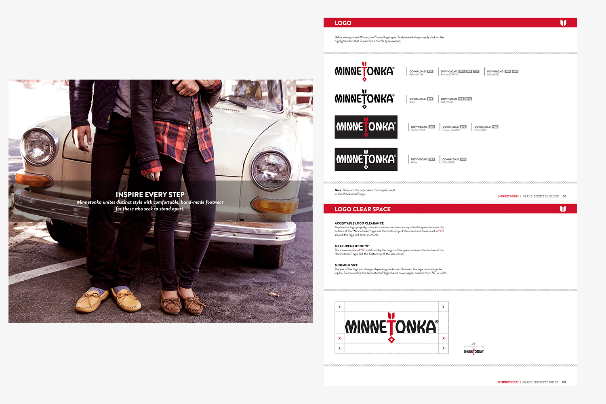Click the red X marker left of diagram logo
This screenshot has width=606, height=404.
[x=339, y=338]
